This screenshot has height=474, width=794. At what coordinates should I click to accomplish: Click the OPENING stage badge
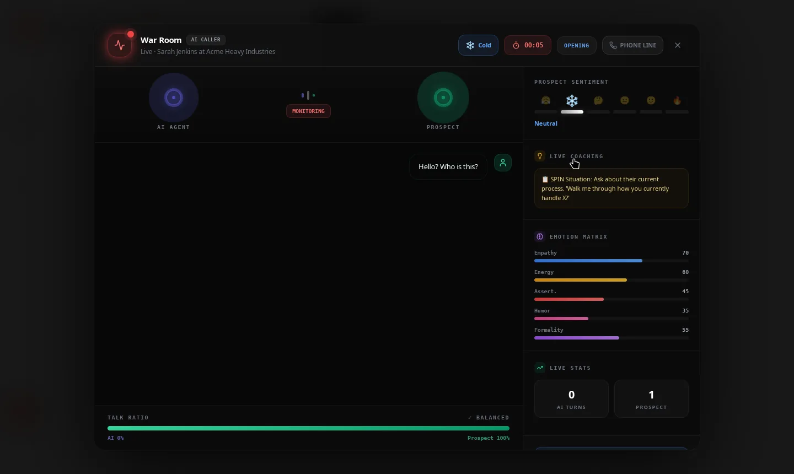pos(577,45)
